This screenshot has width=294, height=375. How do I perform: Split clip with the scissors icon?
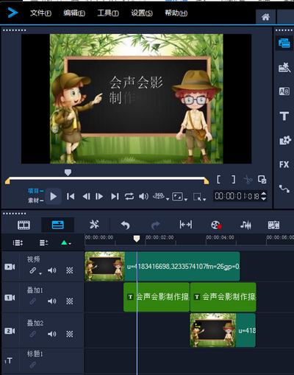pos(248,180)
